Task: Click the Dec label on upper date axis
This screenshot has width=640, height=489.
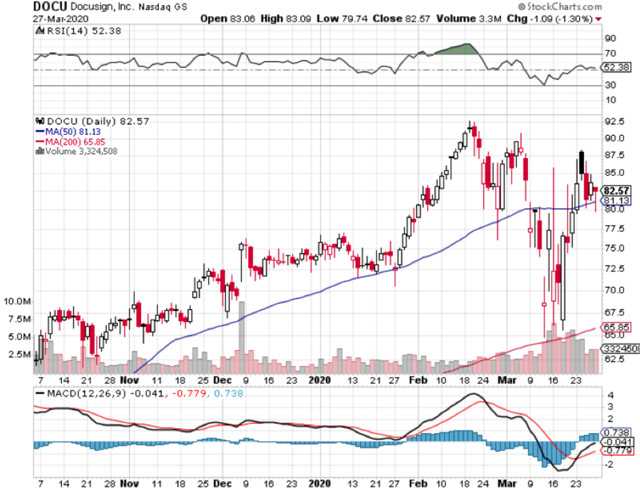Action: click(223, 380)
